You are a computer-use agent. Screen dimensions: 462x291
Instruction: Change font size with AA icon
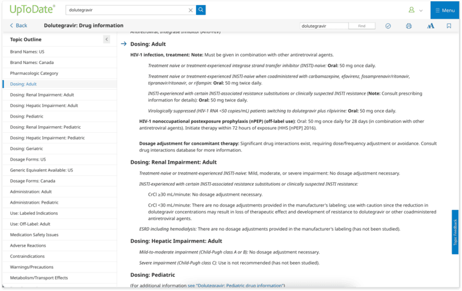tap(431, 26)
